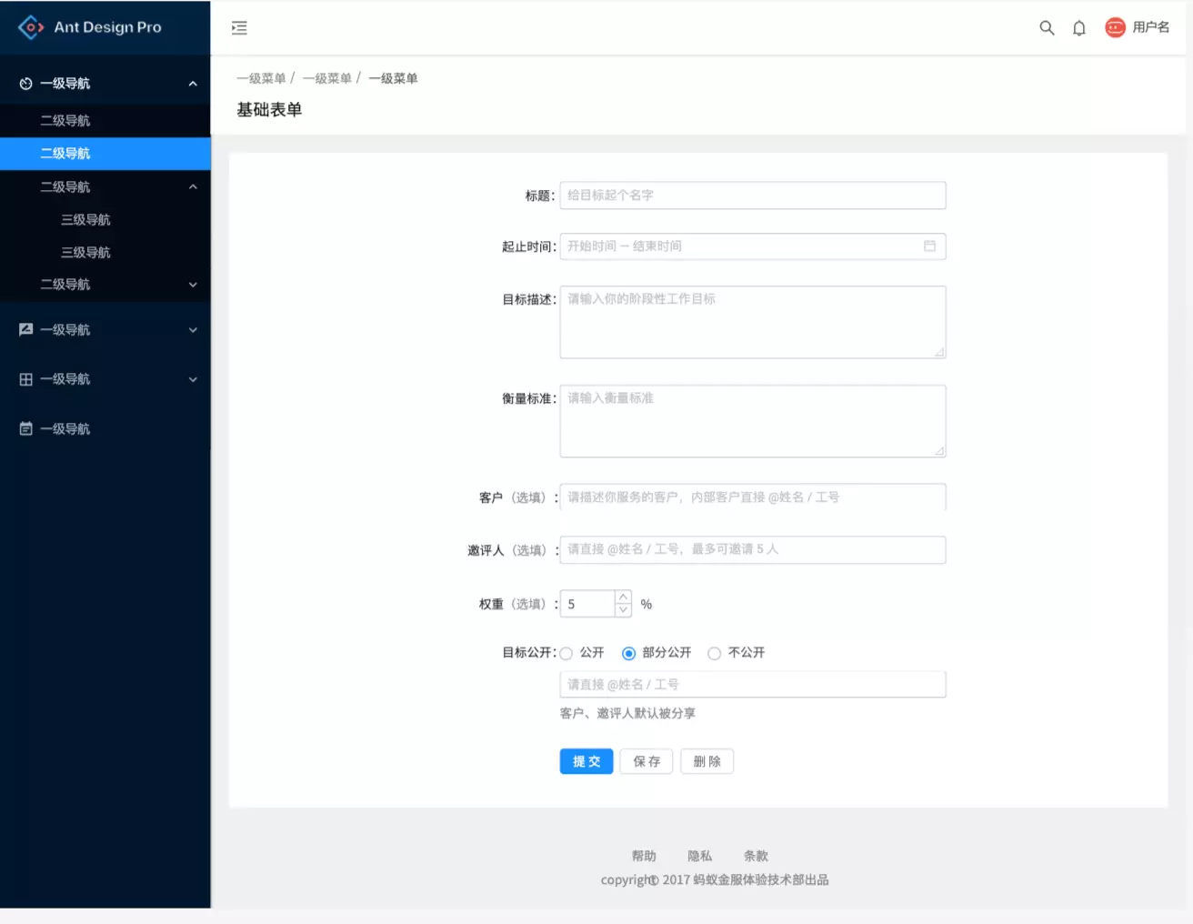Viewport: 1193px width, 924px height.
Task: Collapse the expanded first 一级导航 menu
Action: [193, 83]
